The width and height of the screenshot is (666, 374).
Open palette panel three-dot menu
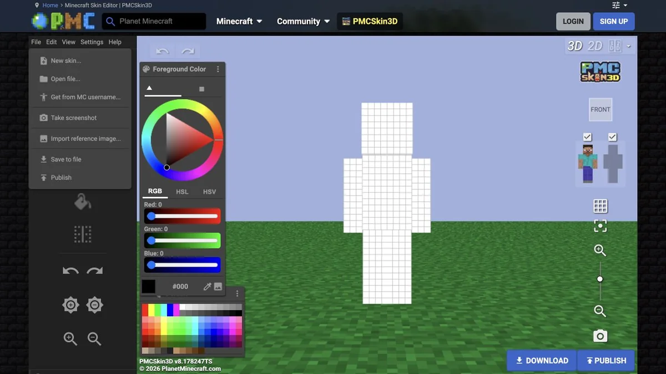238,294
